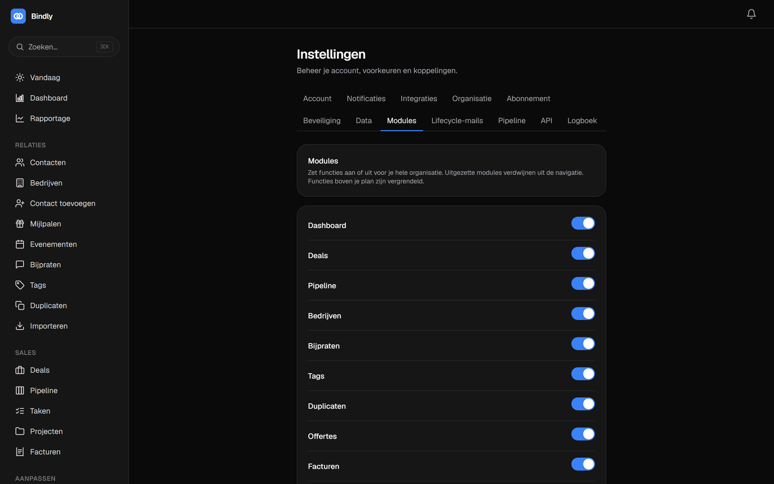Open the Integraties settings tab
The image size is (774, 484).
point(419,99)
